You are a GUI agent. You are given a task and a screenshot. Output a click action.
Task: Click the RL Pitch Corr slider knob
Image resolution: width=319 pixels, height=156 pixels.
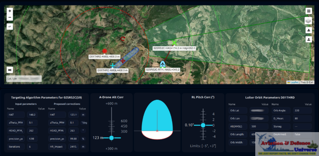click(203, 125)
